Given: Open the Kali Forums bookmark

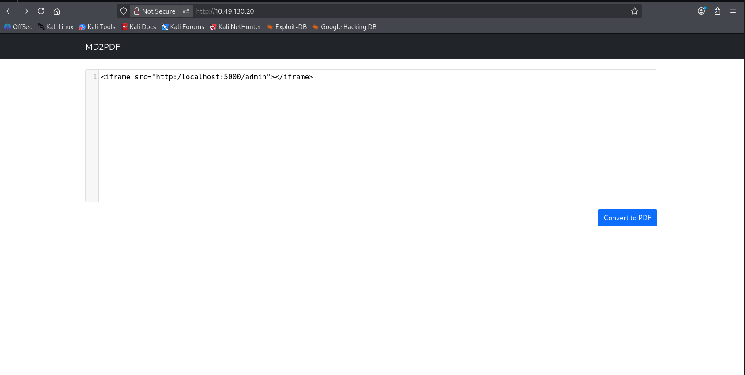Looking at the screenshot, I should pyautogui.click(x=183, y=27).
